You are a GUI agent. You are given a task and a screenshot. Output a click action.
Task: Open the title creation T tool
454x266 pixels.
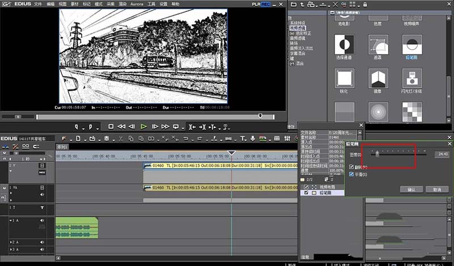pos(242,139)
